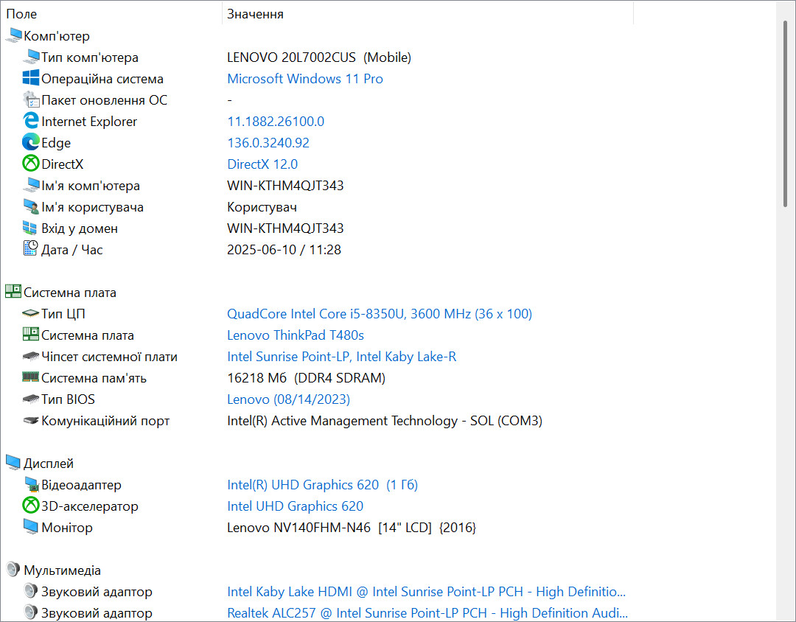
Task: Open the Microsoft Windows 11 Pro link
Action: point(305,79)
